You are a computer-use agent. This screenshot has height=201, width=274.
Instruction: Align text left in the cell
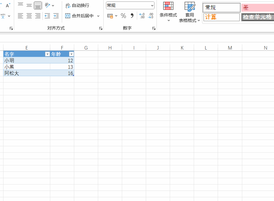click(x=20, y=16)
